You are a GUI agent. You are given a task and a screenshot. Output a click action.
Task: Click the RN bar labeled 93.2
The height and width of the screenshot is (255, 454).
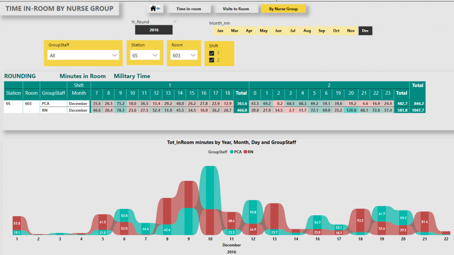tap(360, 220)
